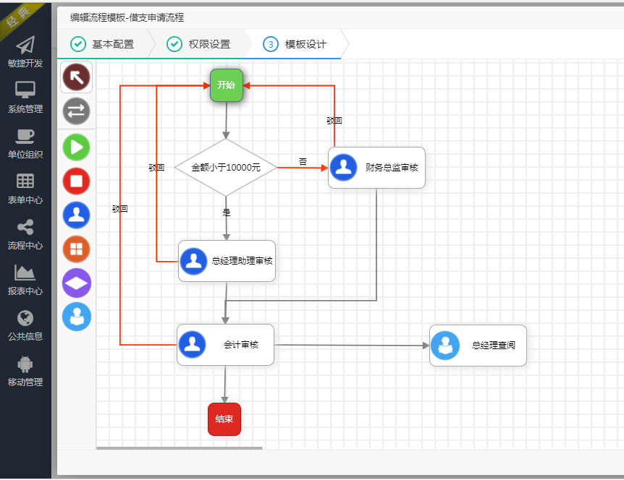624x480 pixels.
Task: Select the connection line tool
Action: 76,111
